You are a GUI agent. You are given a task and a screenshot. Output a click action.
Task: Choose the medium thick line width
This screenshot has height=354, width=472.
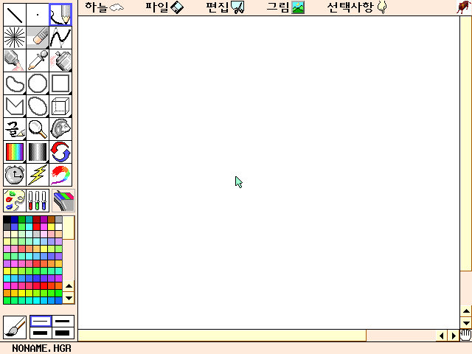click(41, 333)
